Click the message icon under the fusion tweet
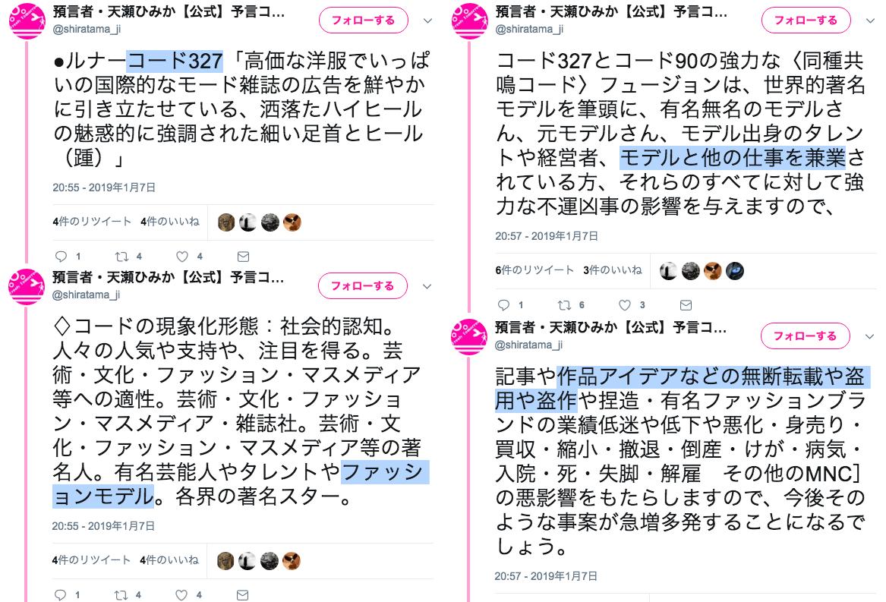Screen dimensions: 886x602 [x=686, y=305]
